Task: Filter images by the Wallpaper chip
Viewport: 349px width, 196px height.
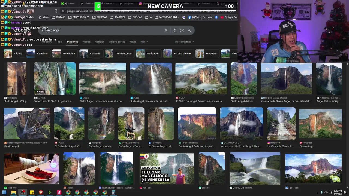Action: [x=148, y=54]
